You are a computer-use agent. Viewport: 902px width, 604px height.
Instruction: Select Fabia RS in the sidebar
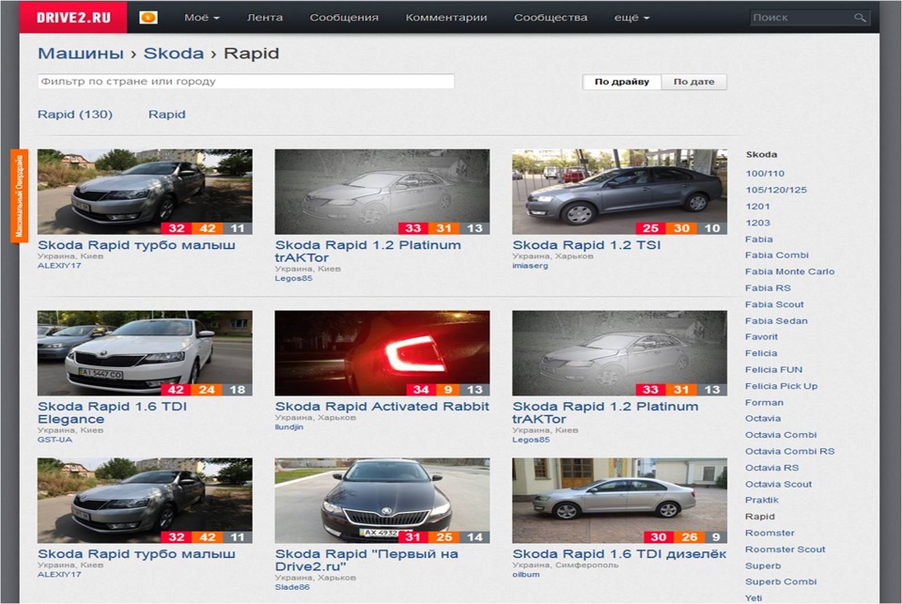pyautogui.click(x=768, y=288)
